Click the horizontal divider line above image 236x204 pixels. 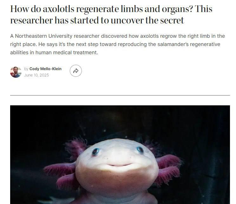tap(120, 95)
